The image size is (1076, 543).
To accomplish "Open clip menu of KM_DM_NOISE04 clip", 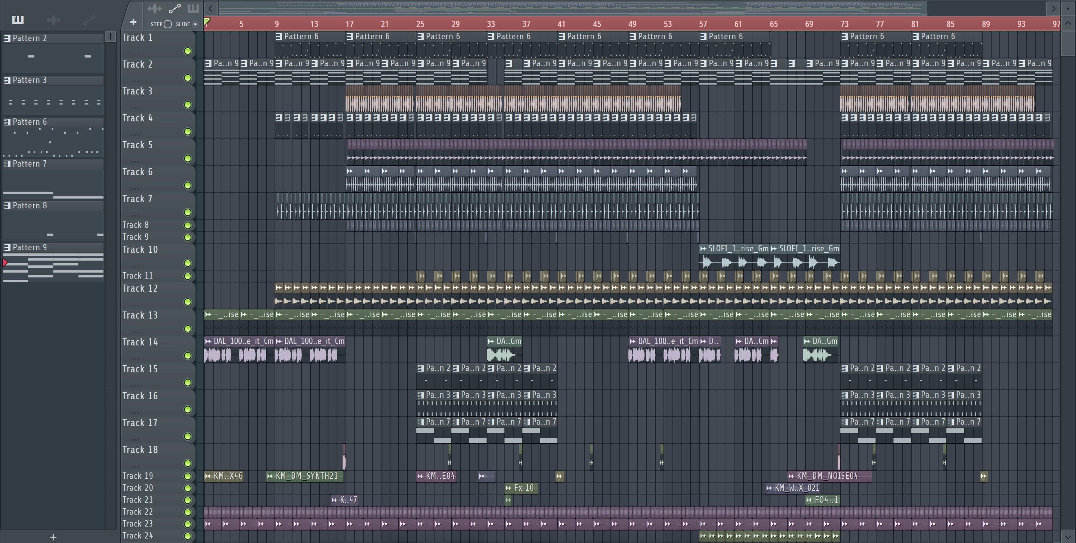I will click(791, 476).
